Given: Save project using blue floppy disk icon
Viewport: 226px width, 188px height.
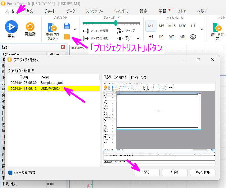Looking at the screenshot, I should click(67, 26).
